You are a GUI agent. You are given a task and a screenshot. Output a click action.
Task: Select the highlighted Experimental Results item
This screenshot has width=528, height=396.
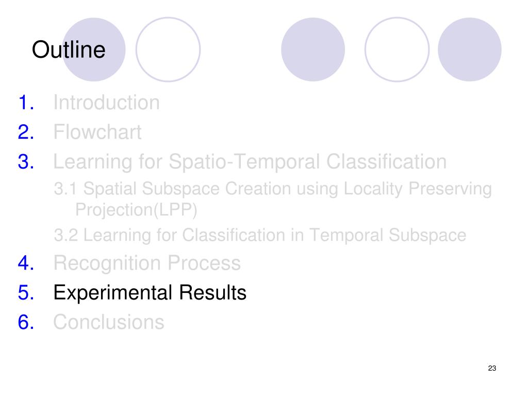tap(150, 292)
